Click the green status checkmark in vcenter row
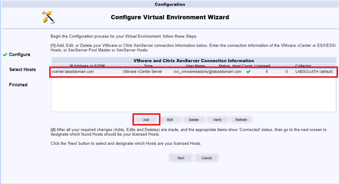The height and width of the screenshot is (184, 339). (248, 72)
